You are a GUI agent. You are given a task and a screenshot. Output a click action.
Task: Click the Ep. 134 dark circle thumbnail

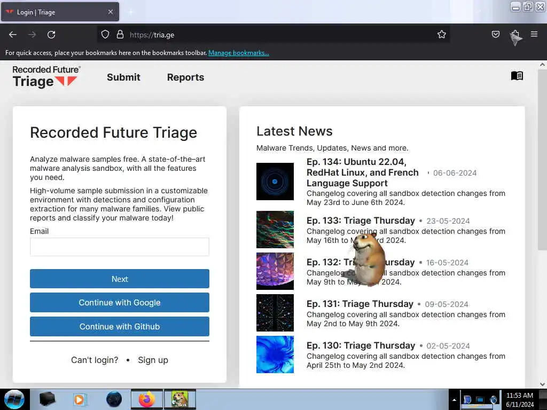tap(275, 182)
